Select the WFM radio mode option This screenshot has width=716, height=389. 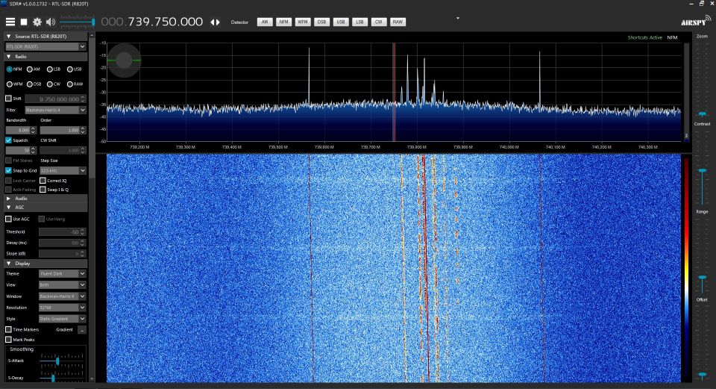click(x=9, y=84)
